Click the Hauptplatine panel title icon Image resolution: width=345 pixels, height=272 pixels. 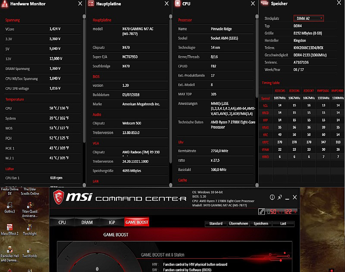pyautogui.click(x=91, y=3)
